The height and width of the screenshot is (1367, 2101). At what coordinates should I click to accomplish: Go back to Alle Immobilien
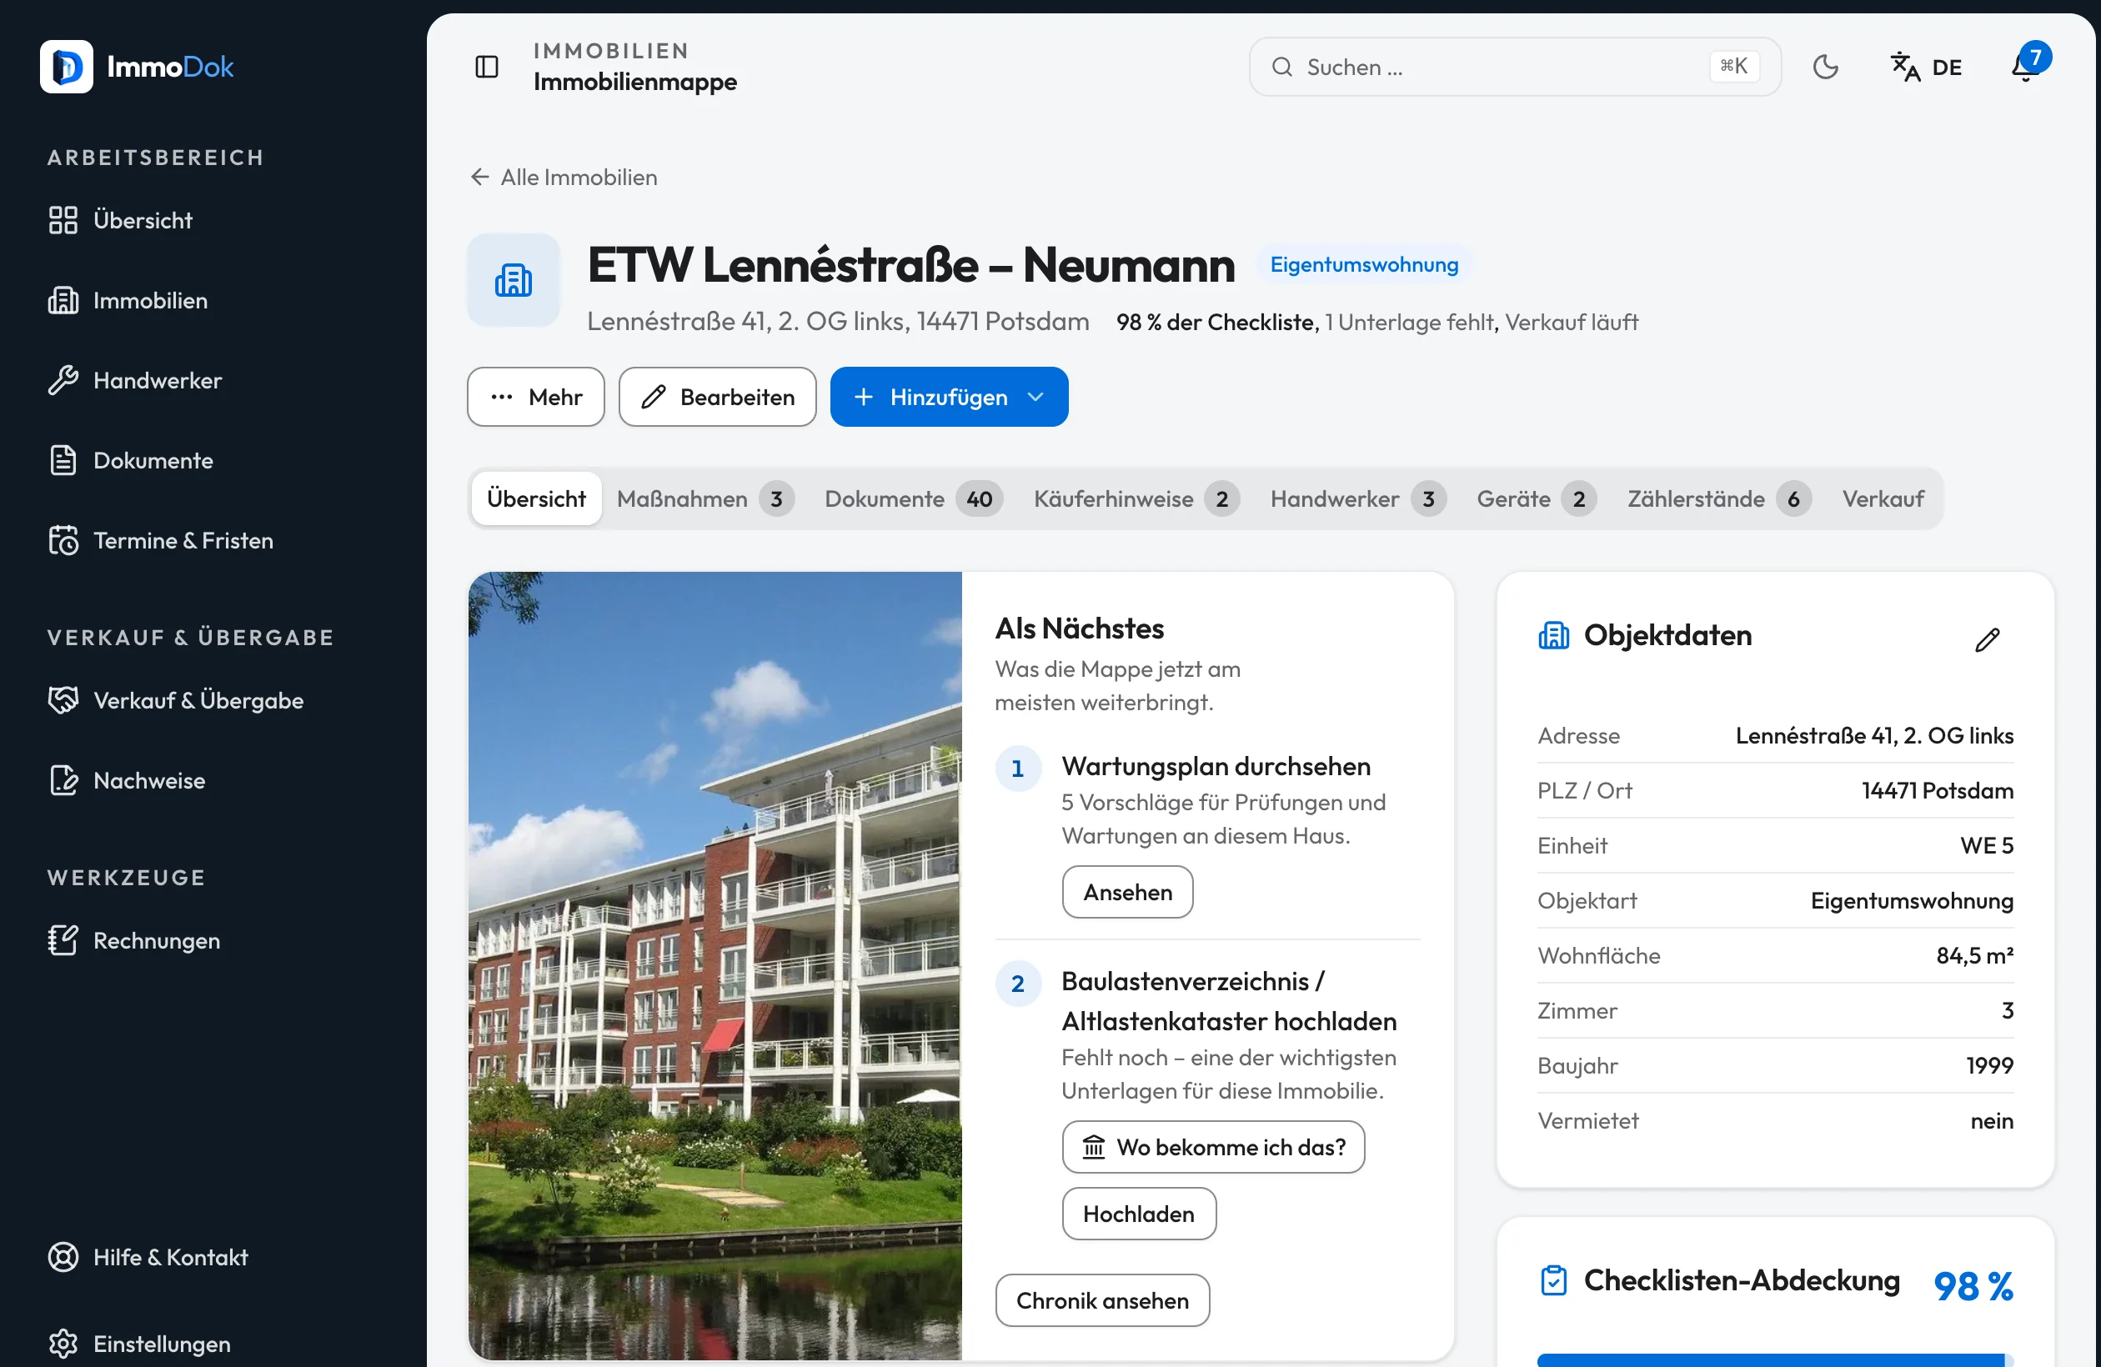coord(564,178)
